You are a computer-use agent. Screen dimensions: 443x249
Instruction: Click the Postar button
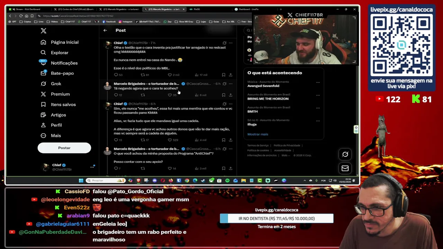pos(64,148)
